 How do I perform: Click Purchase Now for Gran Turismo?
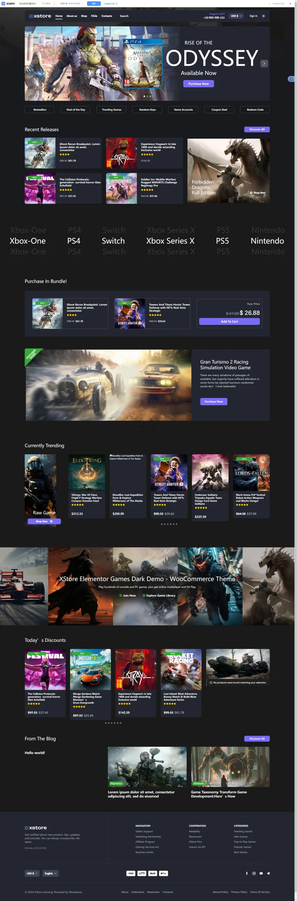214,402
